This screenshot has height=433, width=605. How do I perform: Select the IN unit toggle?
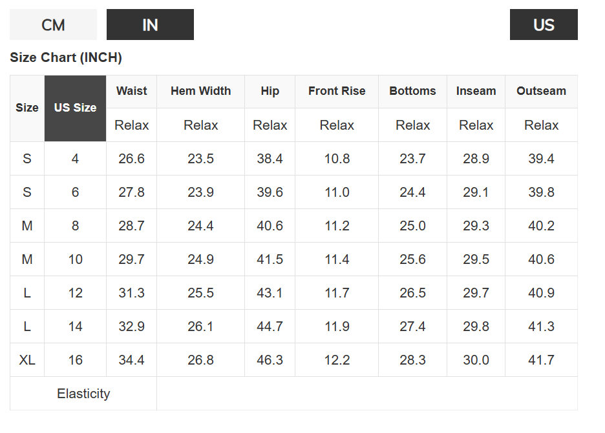click(150, 25)
